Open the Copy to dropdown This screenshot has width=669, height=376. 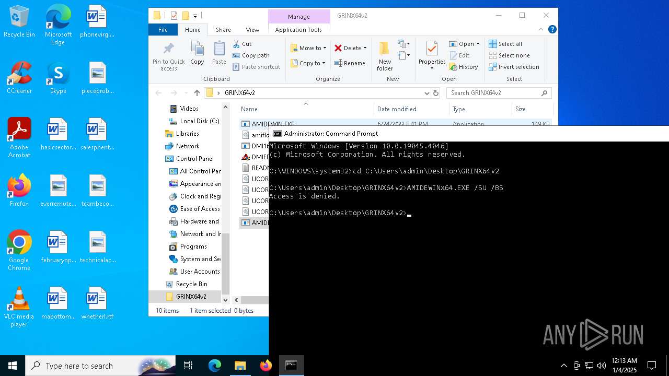308,63
